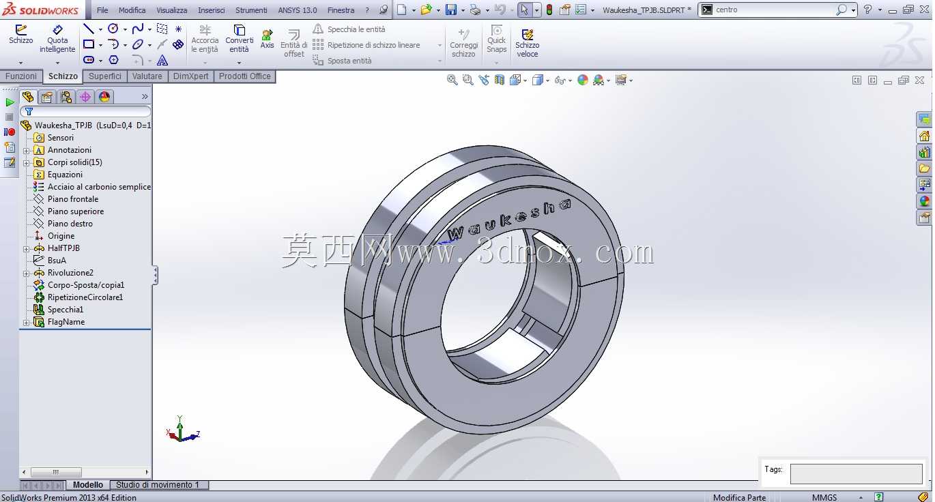This screenshot has width=935, height=502.
Task: Select the Circle sketch tool
Action: tap(113, 29)
